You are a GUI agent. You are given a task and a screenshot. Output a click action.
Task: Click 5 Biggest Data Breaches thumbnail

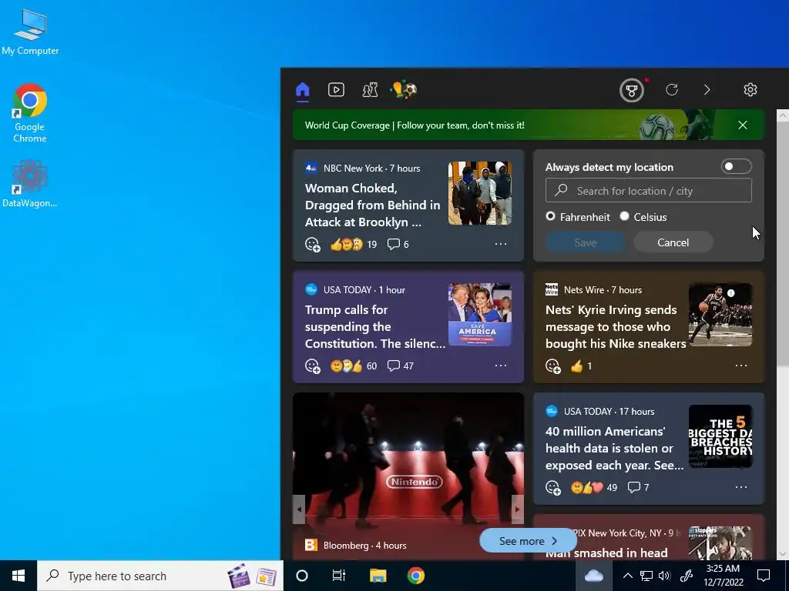[720, 436]
